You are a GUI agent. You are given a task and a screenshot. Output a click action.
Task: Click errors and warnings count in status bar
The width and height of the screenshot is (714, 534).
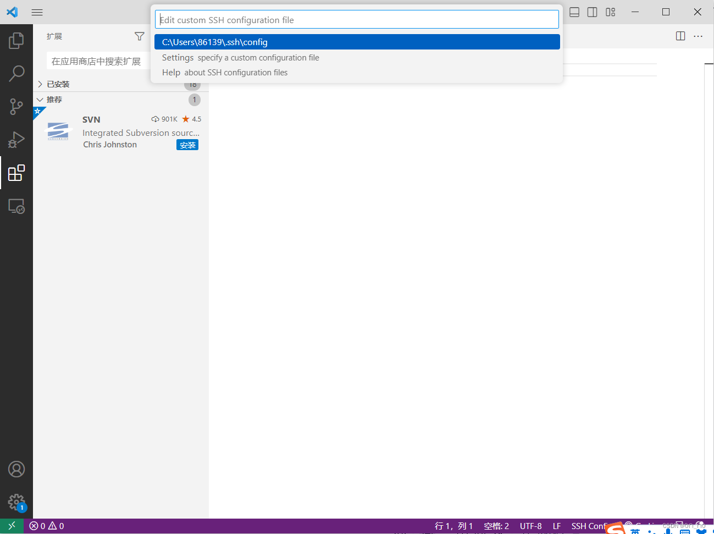pos(47,526)
